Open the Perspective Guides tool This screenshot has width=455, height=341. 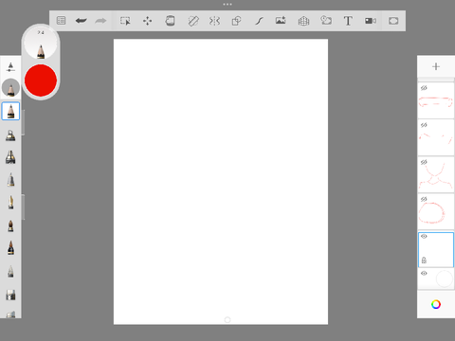tap(303, 21)
